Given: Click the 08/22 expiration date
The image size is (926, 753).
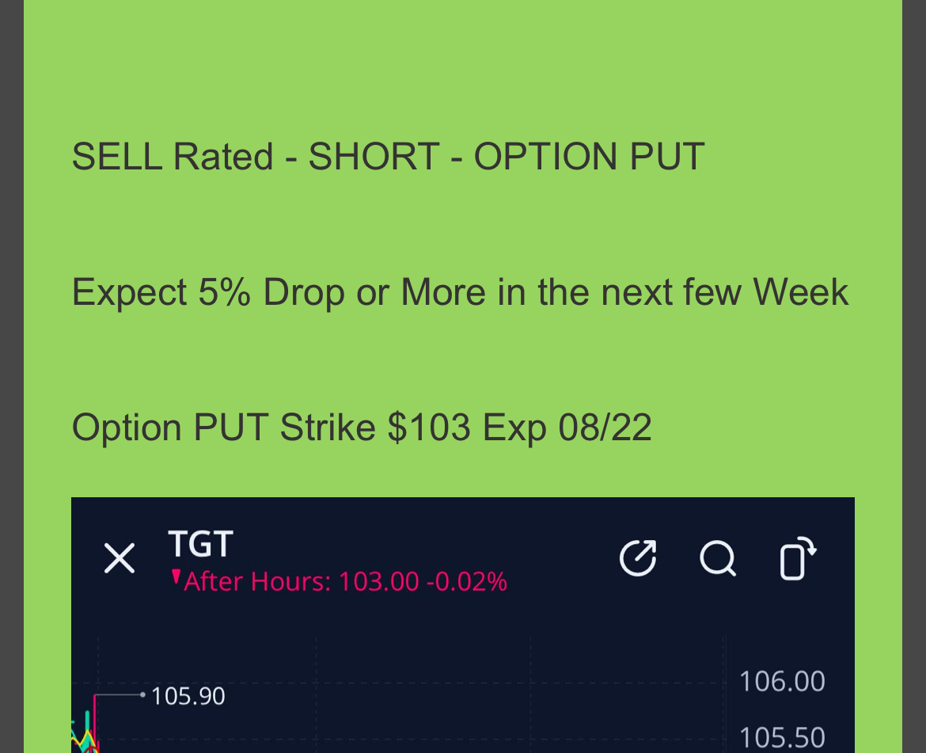Looking at the screenshot, I should pos(605,428).
